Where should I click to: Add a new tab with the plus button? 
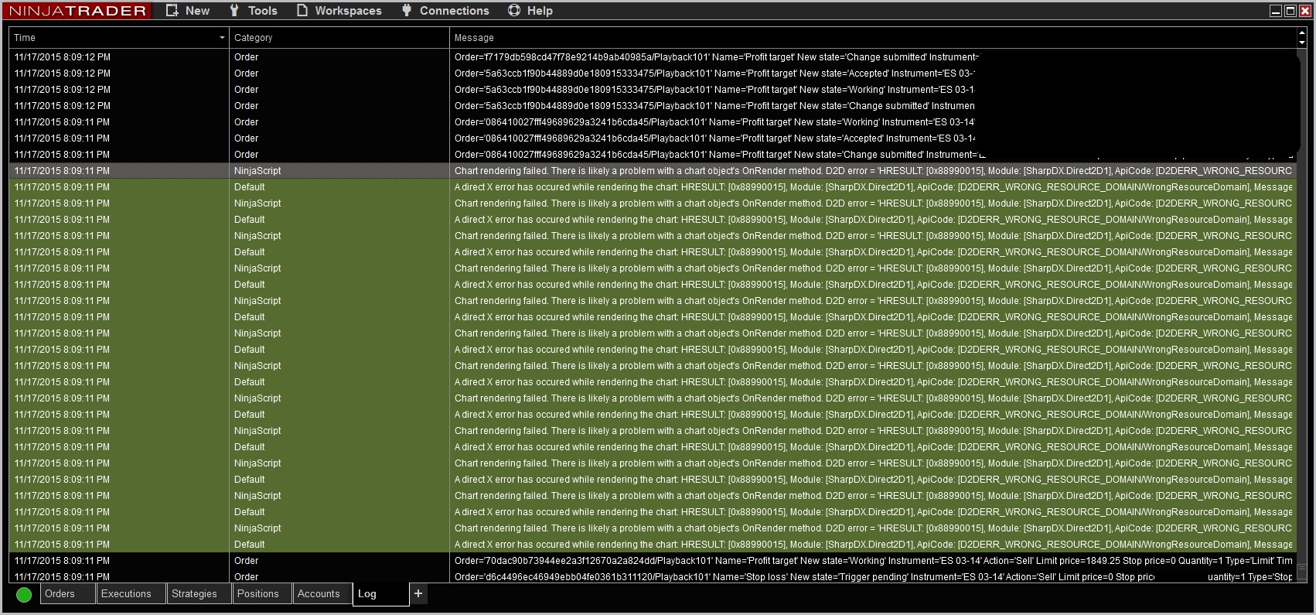pyautogui.click(x=418, y=593)
